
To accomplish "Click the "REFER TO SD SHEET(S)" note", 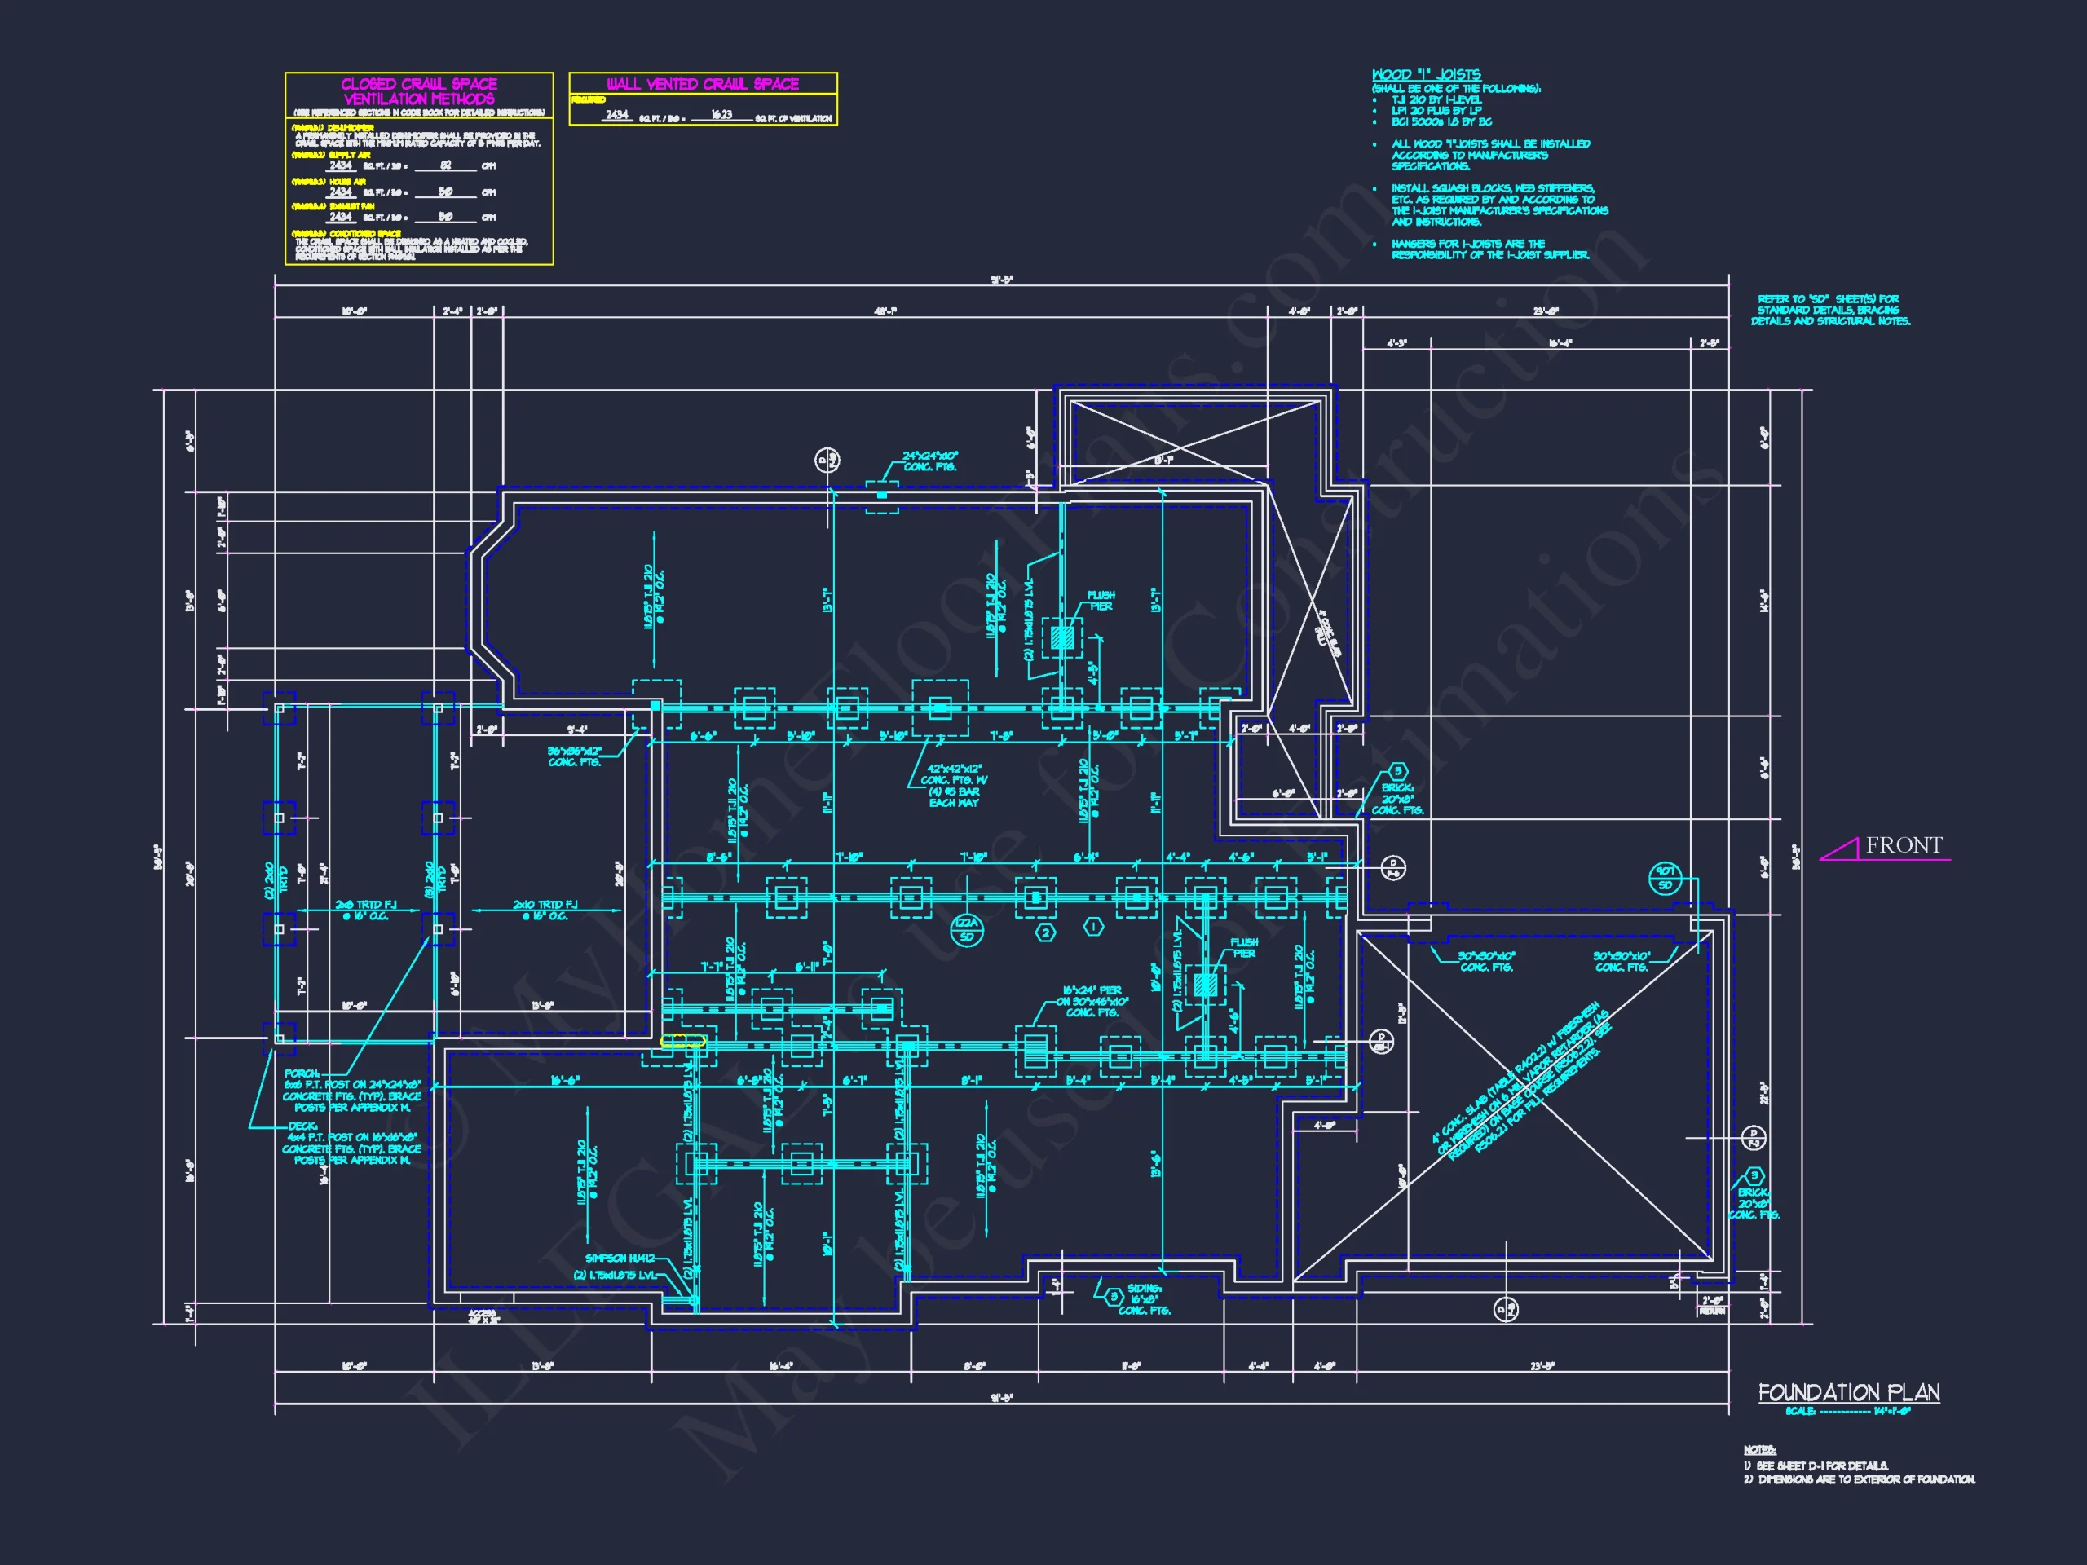I will (1830, 311).
